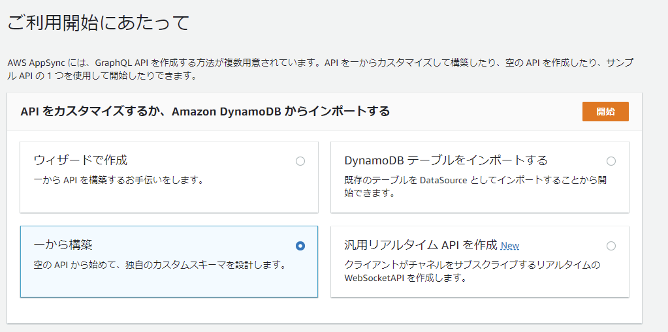
Task: Toggle the selected 一から構築 radio button
Action: [x=300, y=246]
